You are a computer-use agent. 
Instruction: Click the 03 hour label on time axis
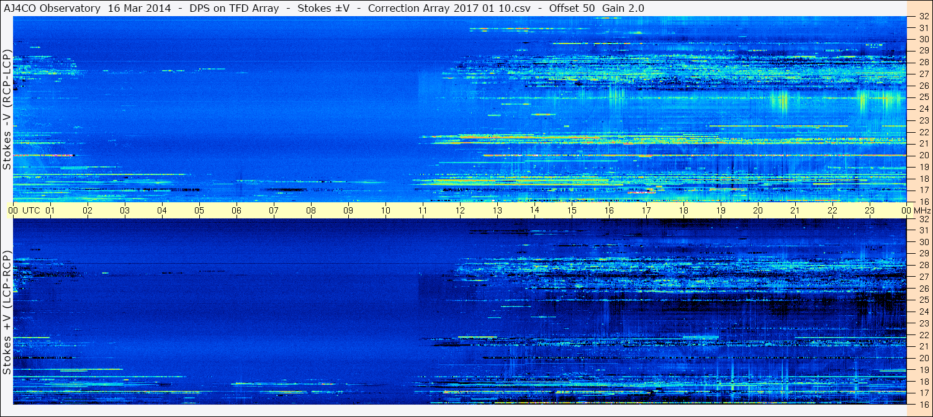pos(125,211)
